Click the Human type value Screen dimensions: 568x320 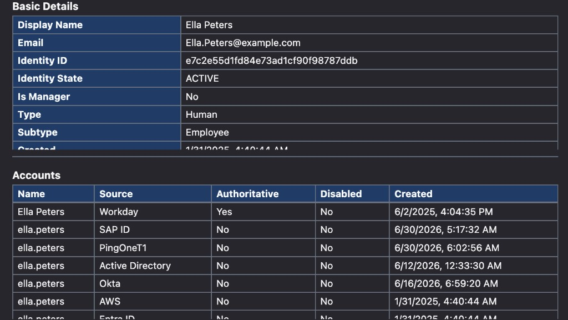click(201, 114)
